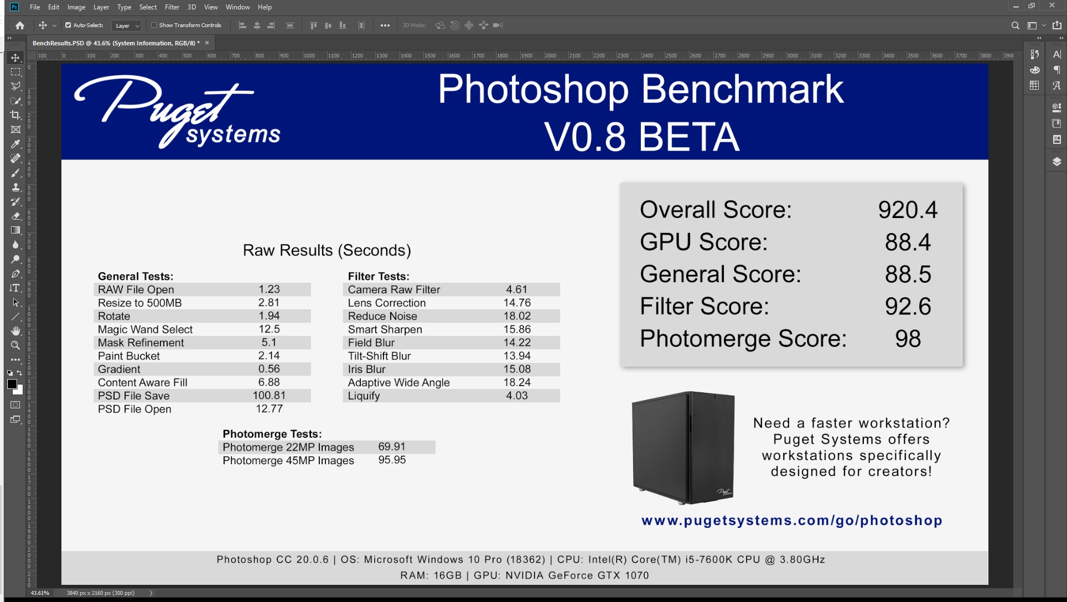Image resolution: width=1067 pixels, height=602 pixels.
Task: Select the Eraser tool
Action: pos(15,216)
